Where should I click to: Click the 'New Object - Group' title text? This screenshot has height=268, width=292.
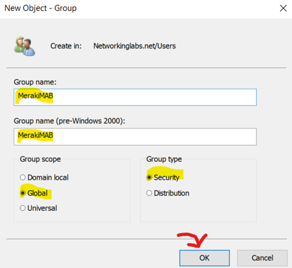(x=40, y=8)
